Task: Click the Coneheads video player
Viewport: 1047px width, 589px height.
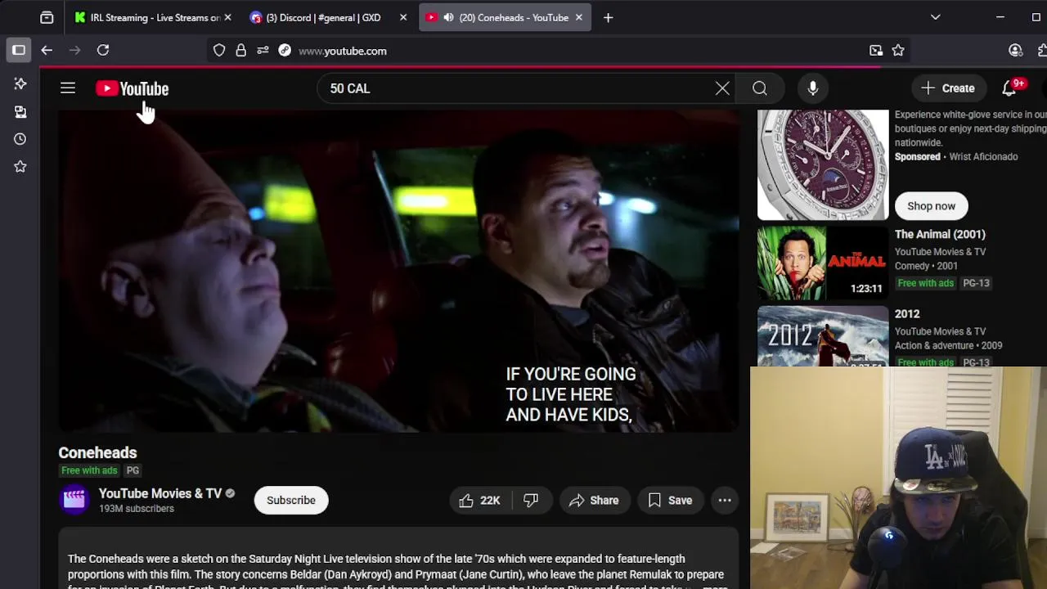Action: (x=399, y=271)
